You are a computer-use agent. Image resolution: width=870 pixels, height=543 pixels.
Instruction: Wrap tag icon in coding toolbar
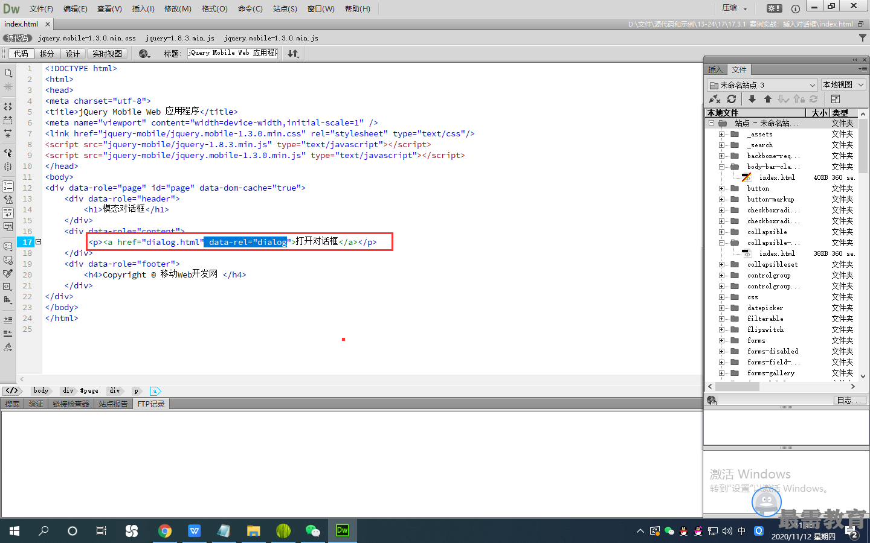point(8,273)
